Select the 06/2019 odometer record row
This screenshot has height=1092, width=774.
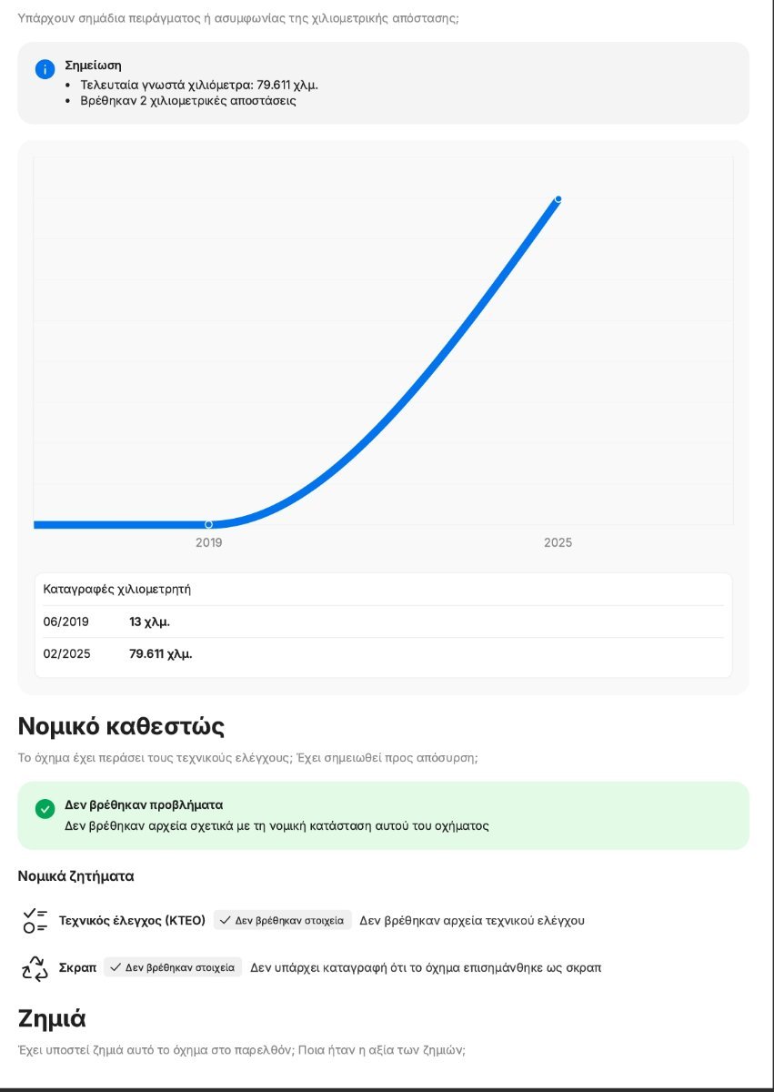point(383,622)
